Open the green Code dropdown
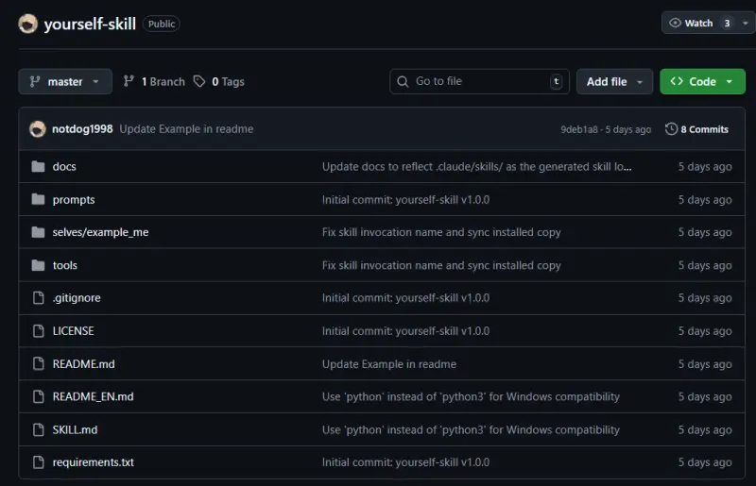756x486 pixels. click(x=702, y=82)
